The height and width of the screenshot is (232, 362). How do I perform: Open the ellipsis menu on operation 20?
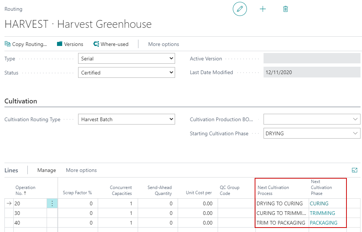click(52, 203)
